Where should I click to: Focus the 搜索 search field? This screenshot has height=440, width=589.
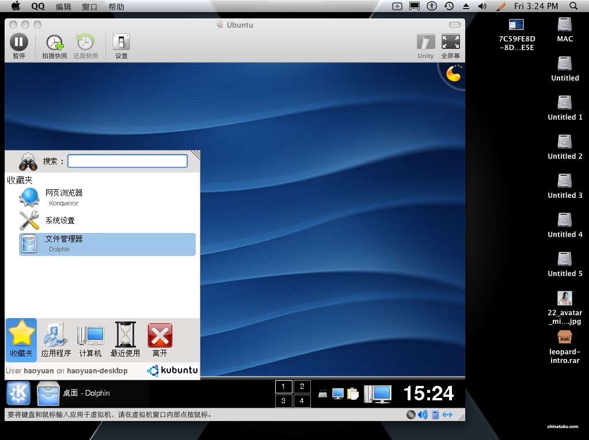[127, 161]
